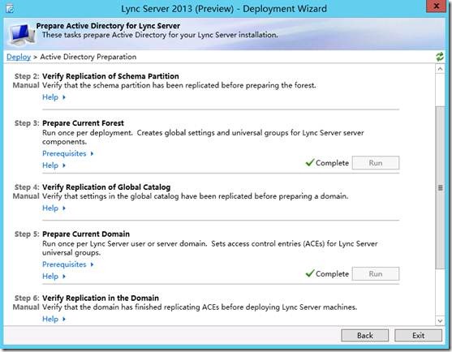Click the heading Prepare Active Directory for Lync Server
The image size is (452, 352).
pyautogui.click(x=108, y=26)
